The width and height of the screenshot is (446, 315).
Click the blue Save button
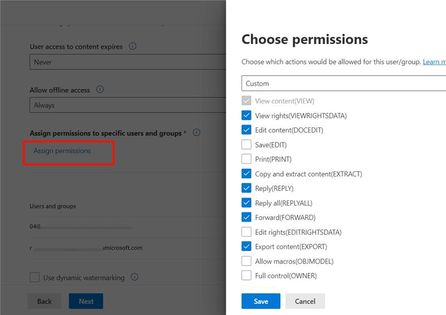(261, 301)
